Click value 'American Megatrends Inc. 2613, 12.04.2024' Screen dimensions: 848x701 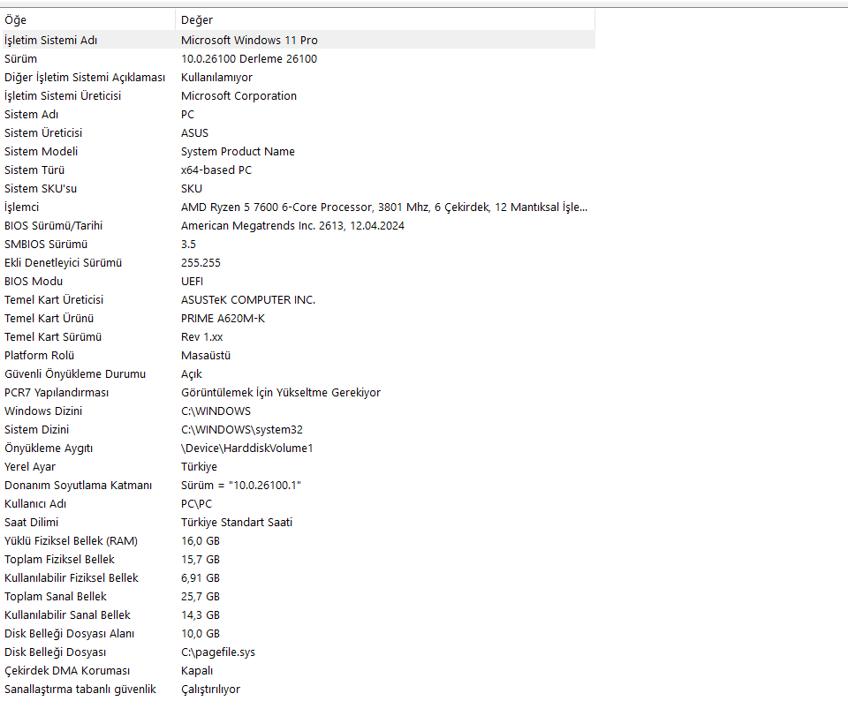point(292,225)
